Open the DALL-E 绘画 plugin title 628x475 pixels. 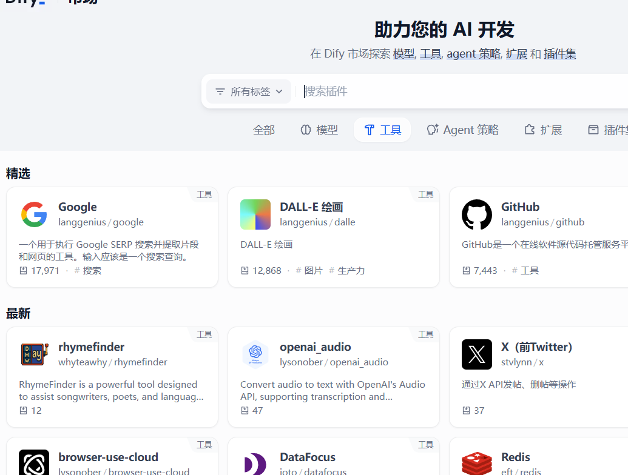coord(312,207)
